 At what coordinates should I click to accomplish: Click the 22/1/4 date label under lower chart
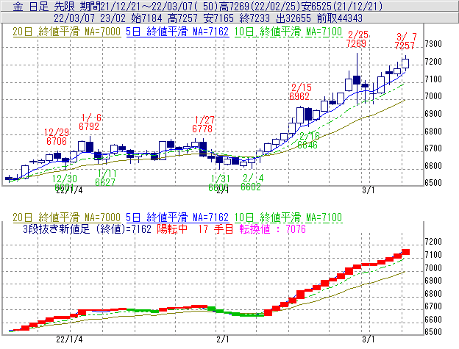click(69, 339)
